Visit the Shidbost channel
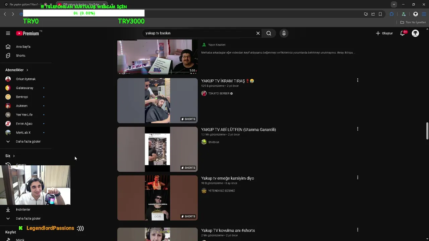This screenshot has width=429, height=241. 214,142
